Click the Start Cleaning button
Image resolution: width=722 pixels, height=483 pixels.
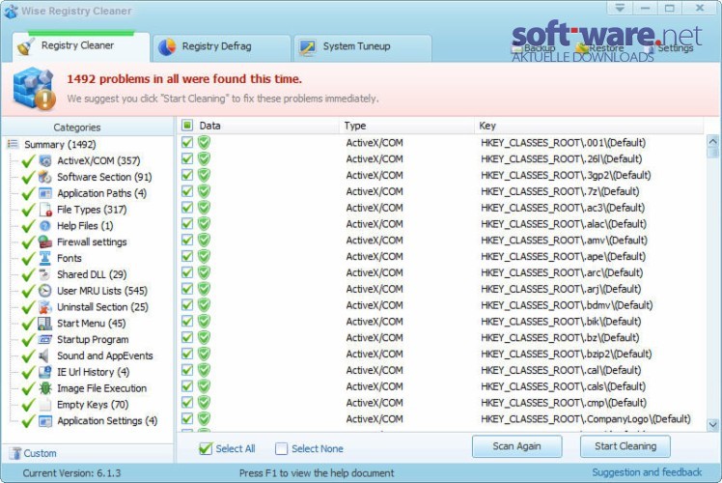click(625, 446)
